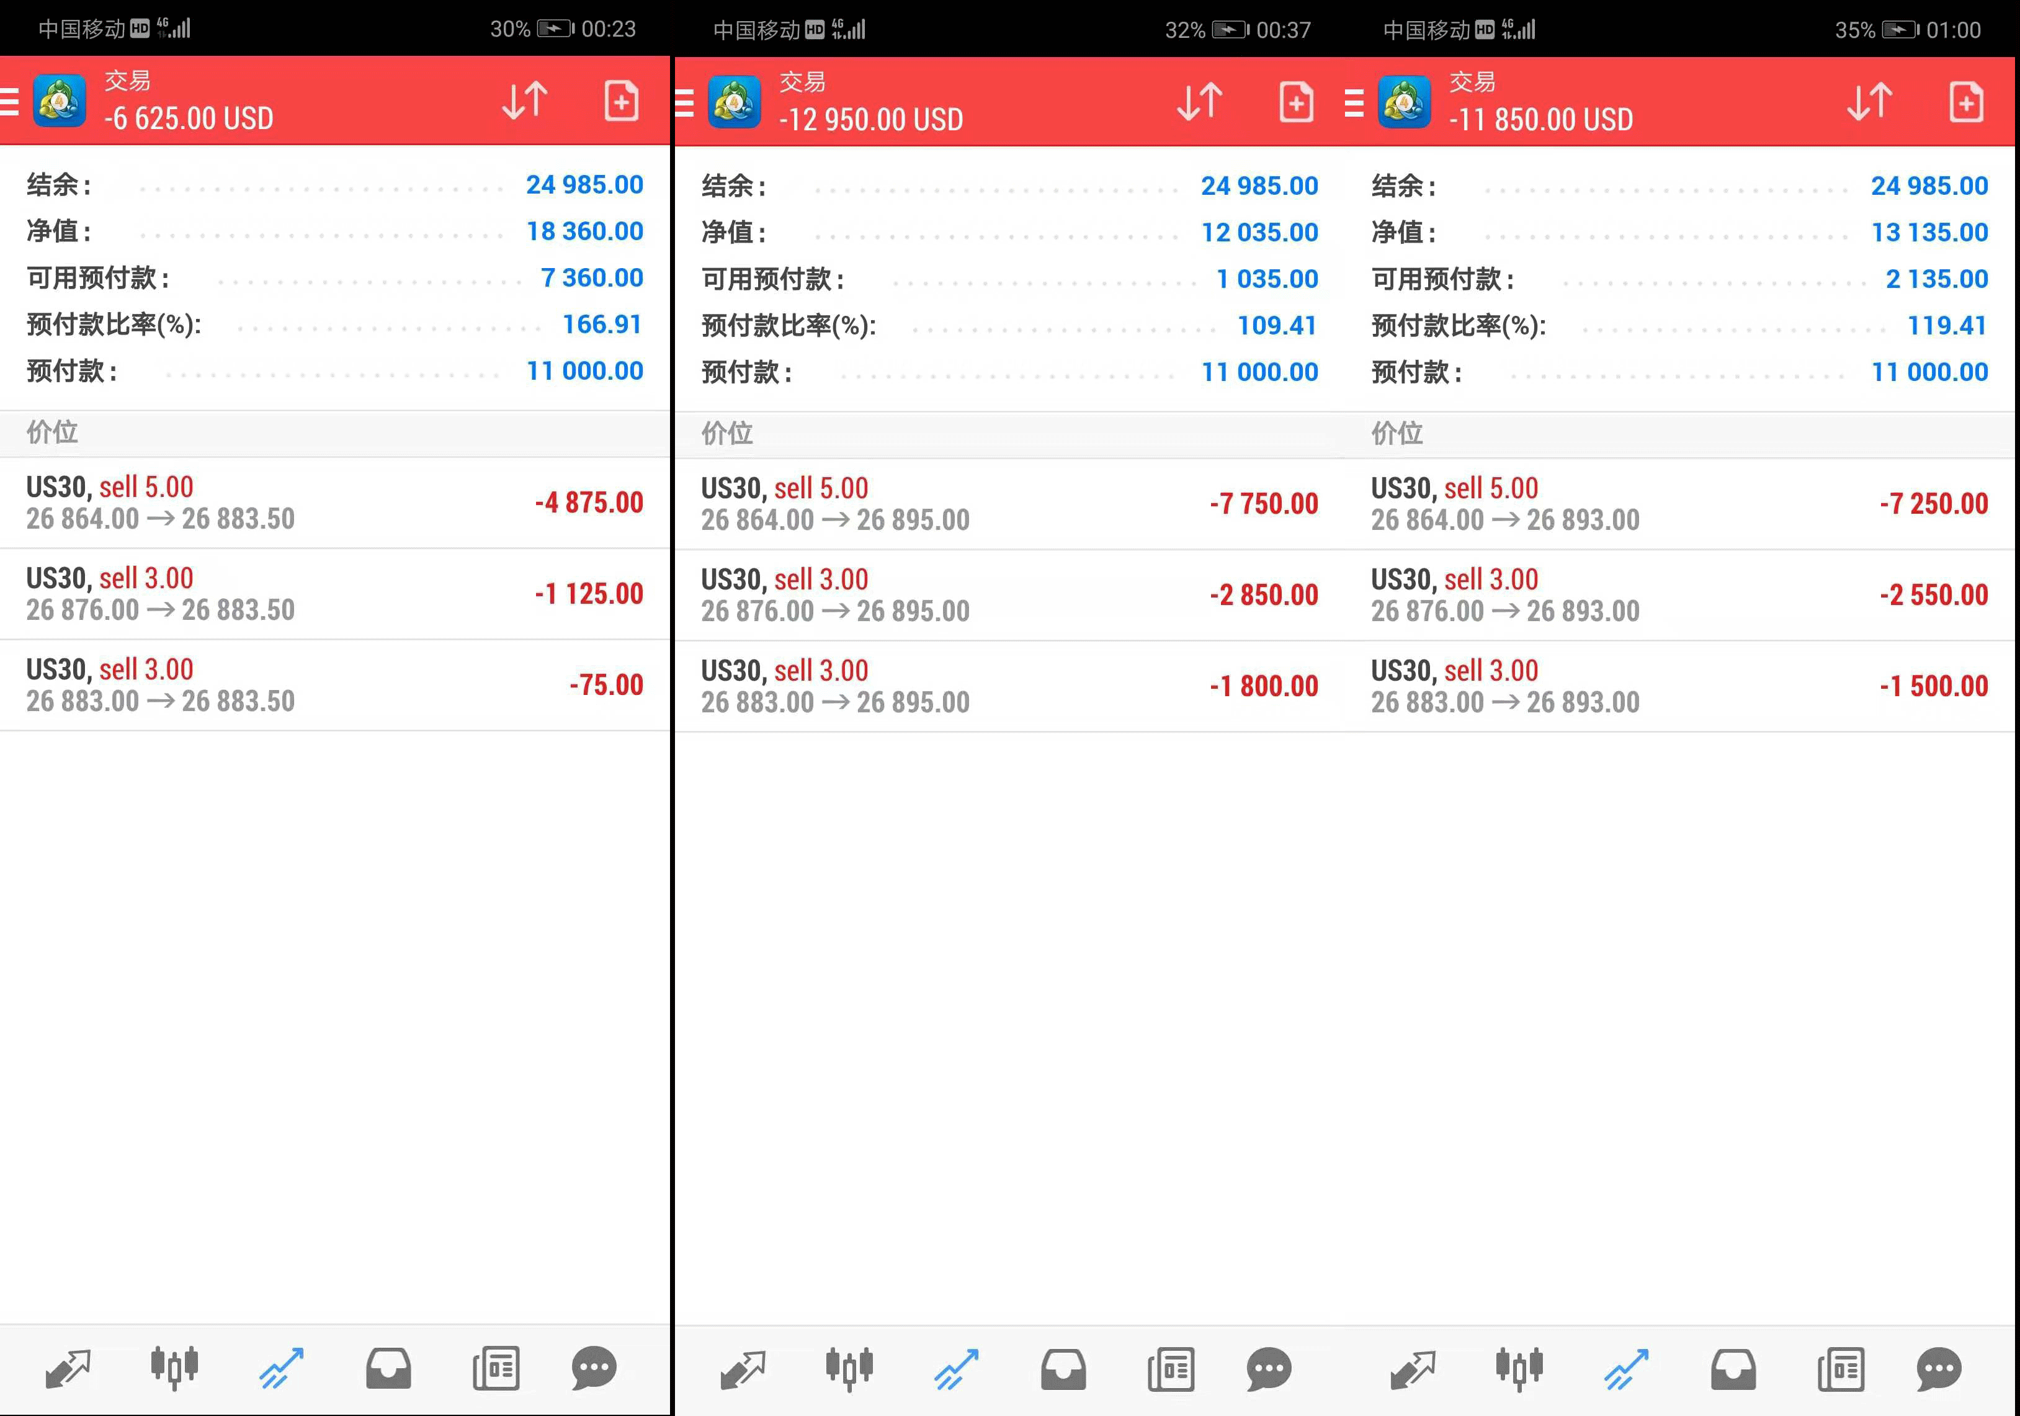Open hamburger menu in -12 950.00 USD screen
Screen dimensions: 2020x1416
click(684, 102)
